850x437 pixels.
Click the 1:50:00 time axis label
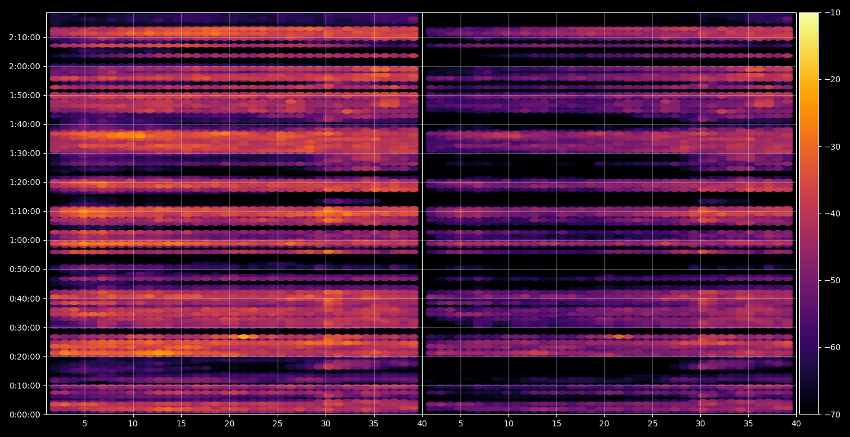pyautogui.click(x=25, y=95)
